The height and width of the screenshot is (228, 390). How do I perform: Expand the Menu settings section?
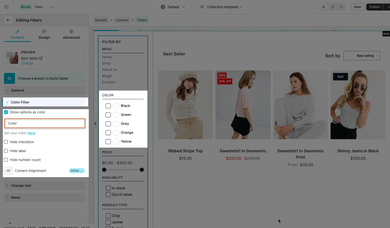click(44, 198)
